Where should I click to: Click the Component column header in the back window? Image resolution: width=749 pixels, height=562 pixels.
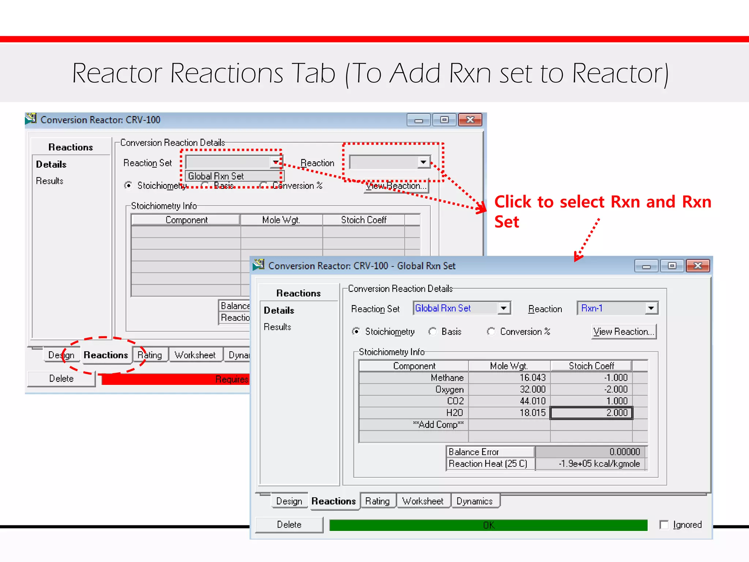click(x=186, y=220)
